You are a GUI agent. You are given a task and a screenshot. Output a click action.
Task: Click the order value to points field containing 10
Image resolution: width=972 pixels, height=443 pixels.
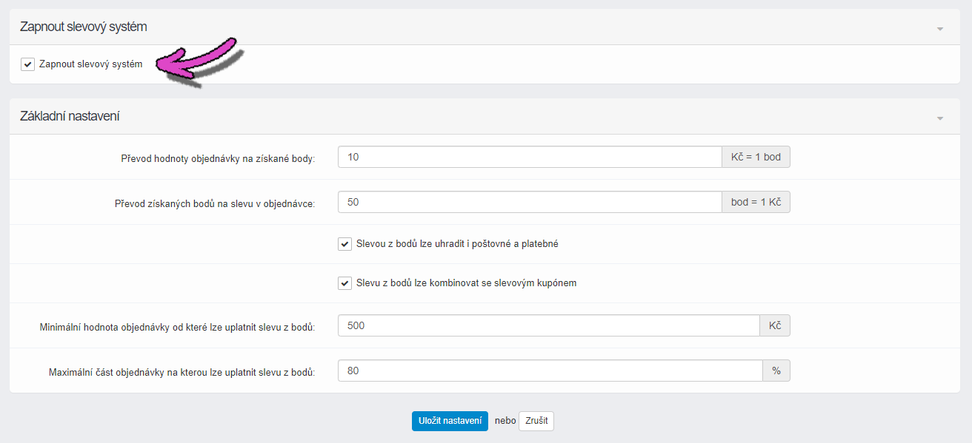pyautogui.click(x=530, y=158)
